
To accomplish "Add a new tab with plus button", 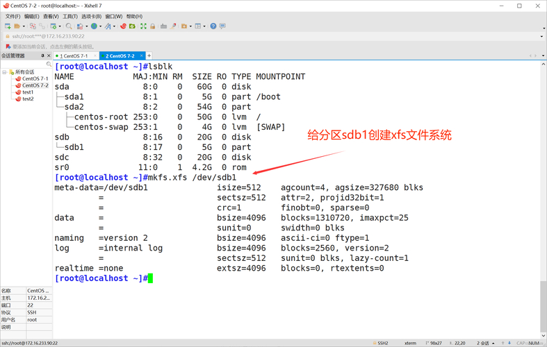I will click(149, 56).
